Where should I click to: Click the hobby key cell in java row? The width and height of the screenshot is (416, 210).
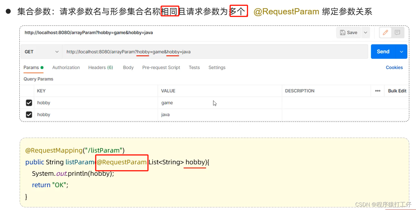point(96,115)
